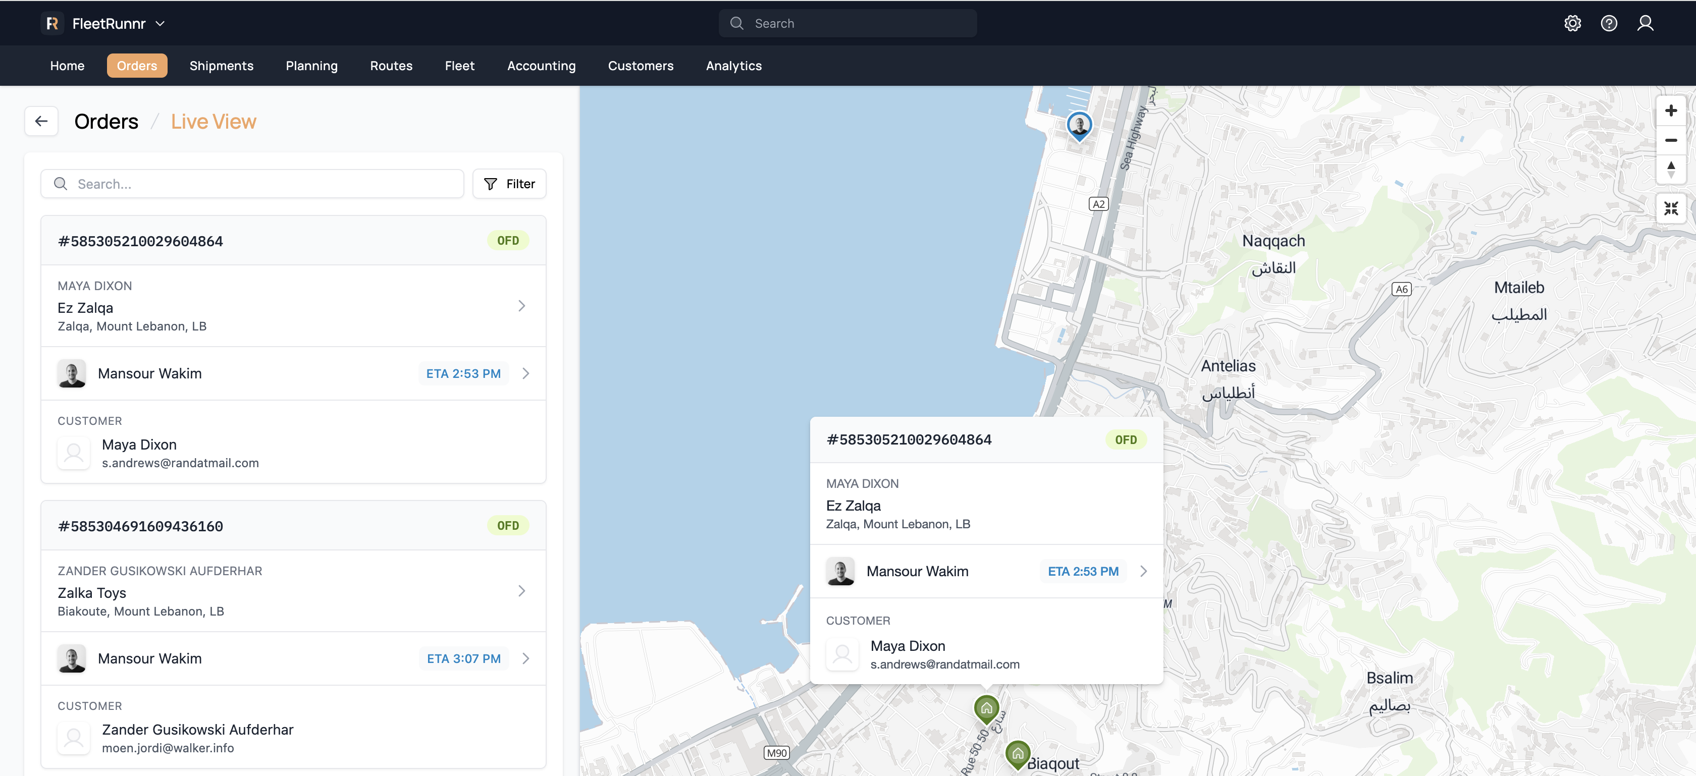Click the Filter button
This screenshot has height=776, width=1696.
(x=509, y=184)
